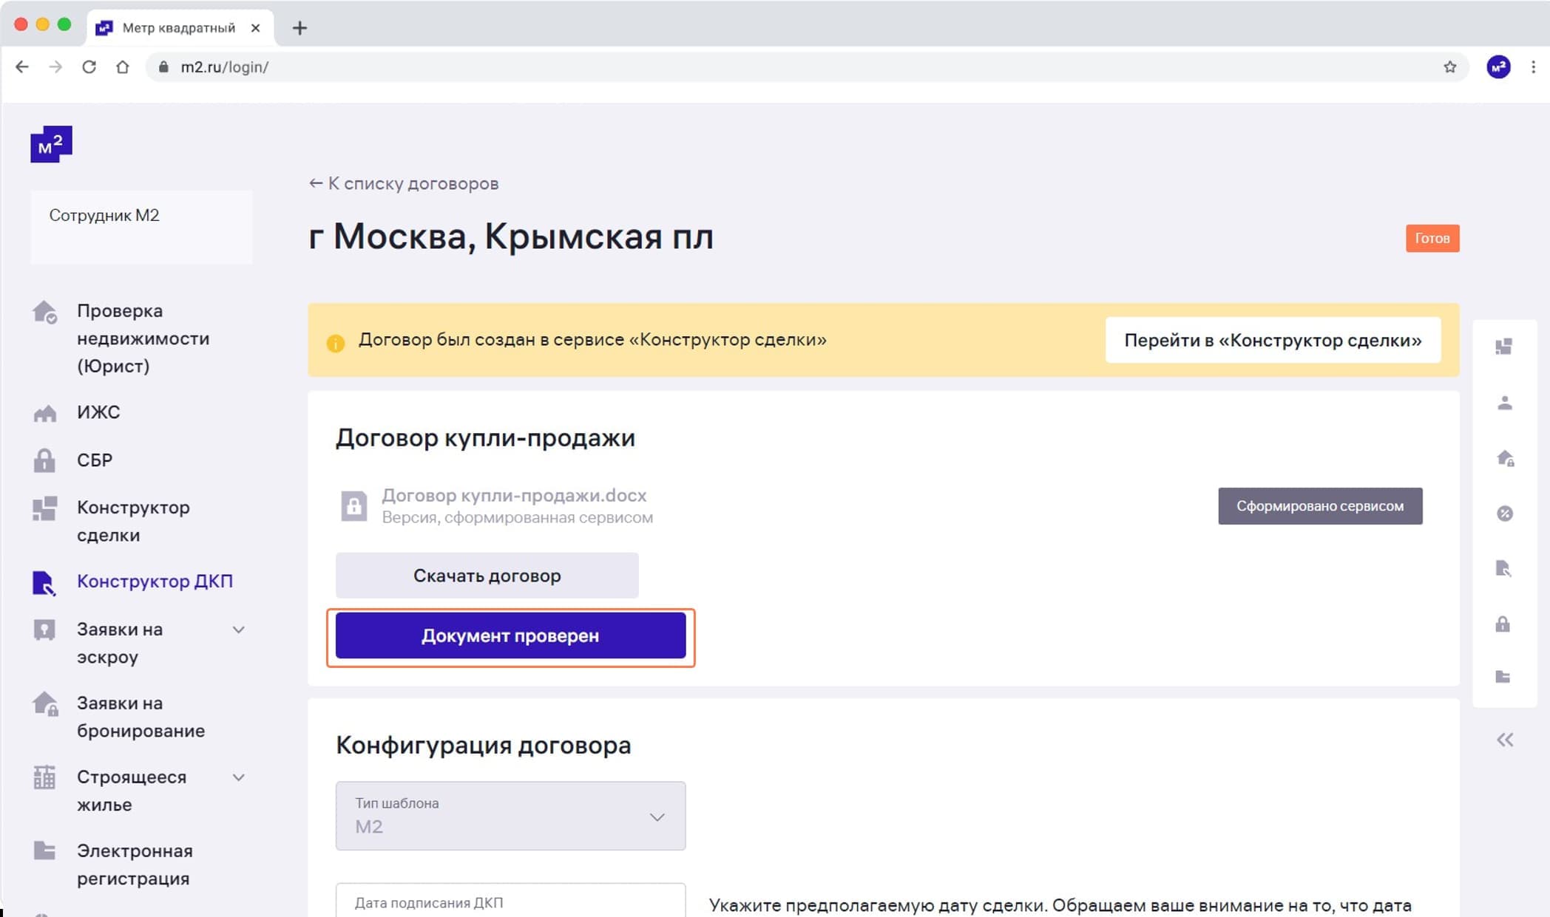The width and height of the screenshot is (1550, 917).
Task: Open the Тип шаблона dropdown
Action: pyautogui.click(x=510, y=816)
